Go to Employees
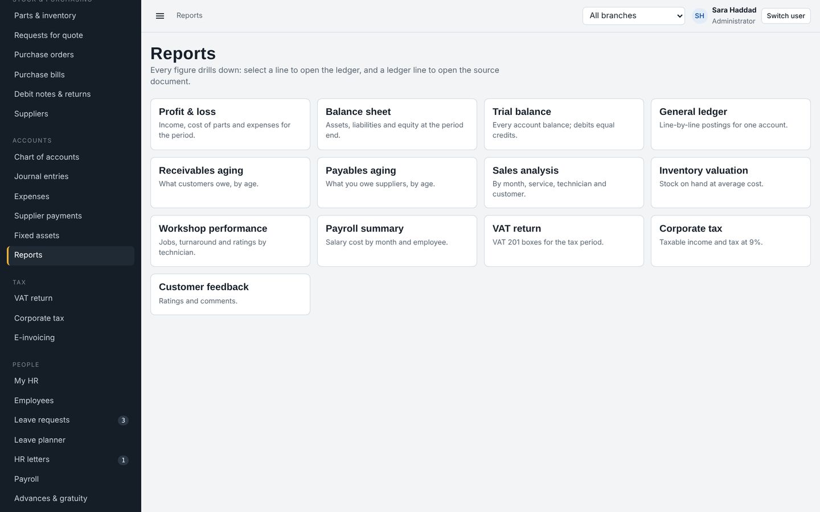This screenshot has width=820, height=512. (x=71, y=400)
